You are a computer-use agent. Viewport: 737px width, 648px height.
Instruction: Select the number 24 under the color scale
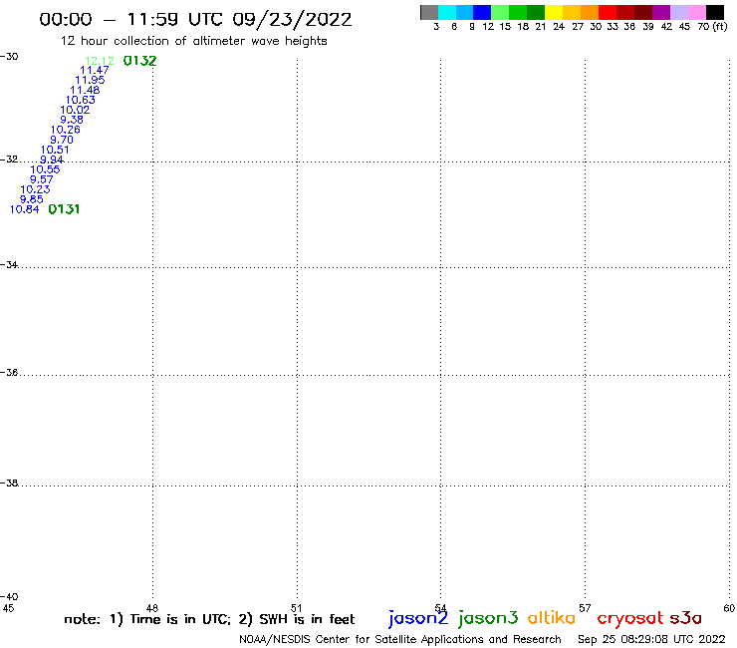point(559,26)
